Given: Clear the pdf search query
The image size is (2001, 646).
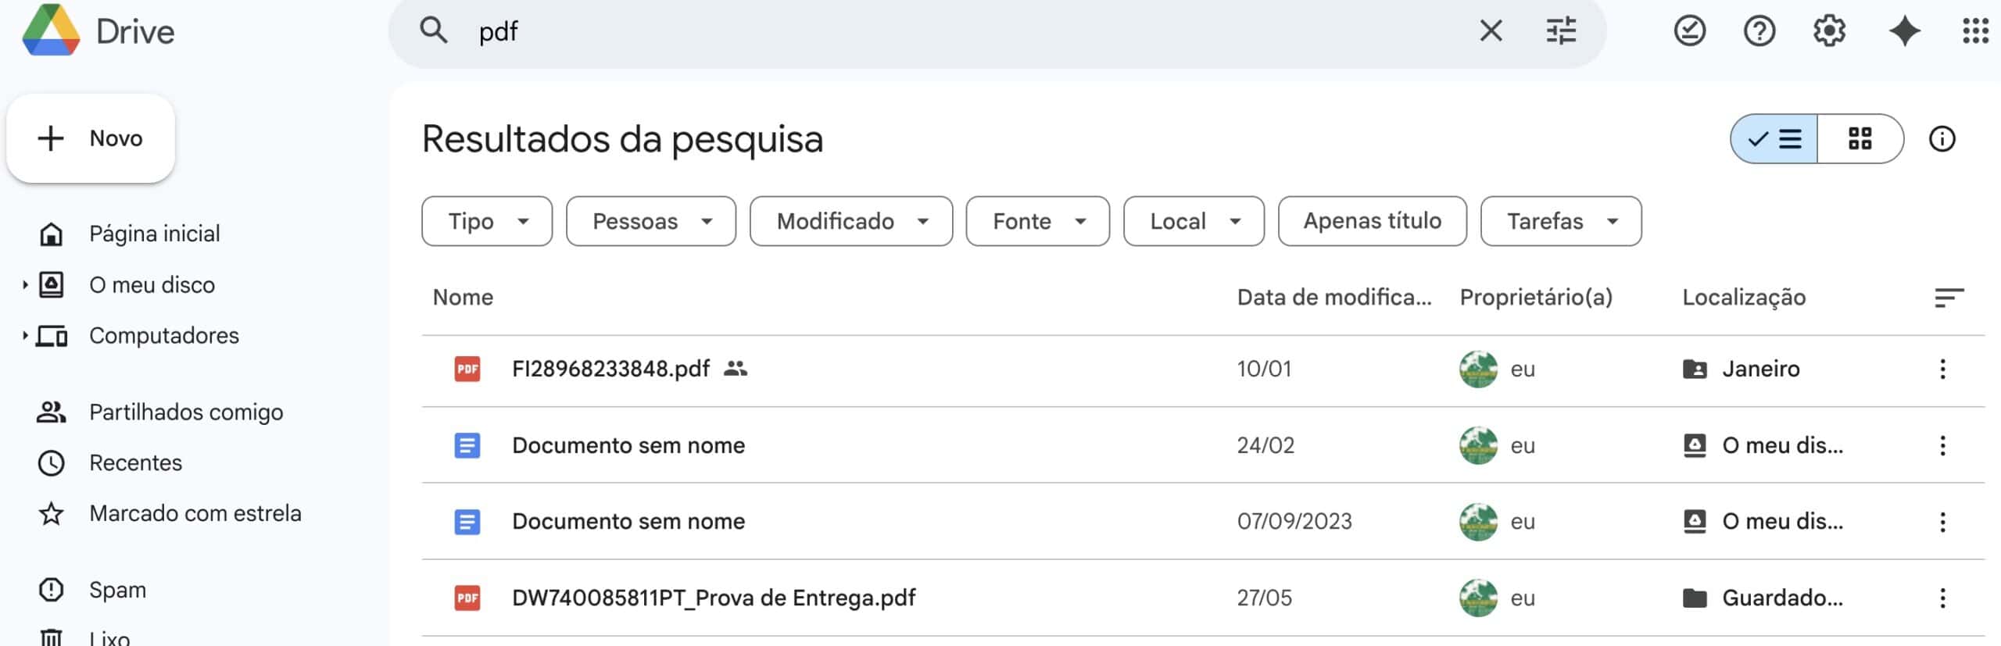Looking at the screenshot, I should tap(1491, 32).
